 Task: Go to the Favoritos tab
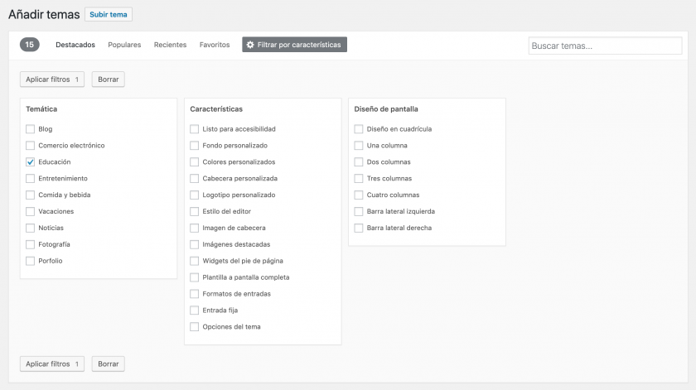coord(215,45)
